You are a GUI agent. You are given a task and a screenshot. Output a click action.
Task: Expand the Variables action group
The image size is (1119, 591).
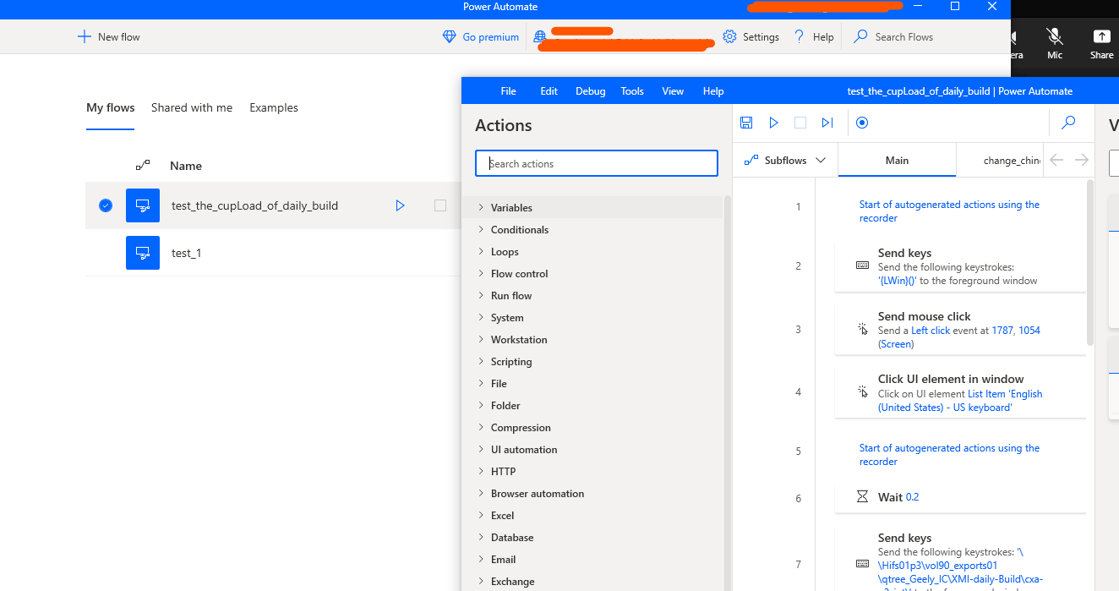(x=482, y=208)
